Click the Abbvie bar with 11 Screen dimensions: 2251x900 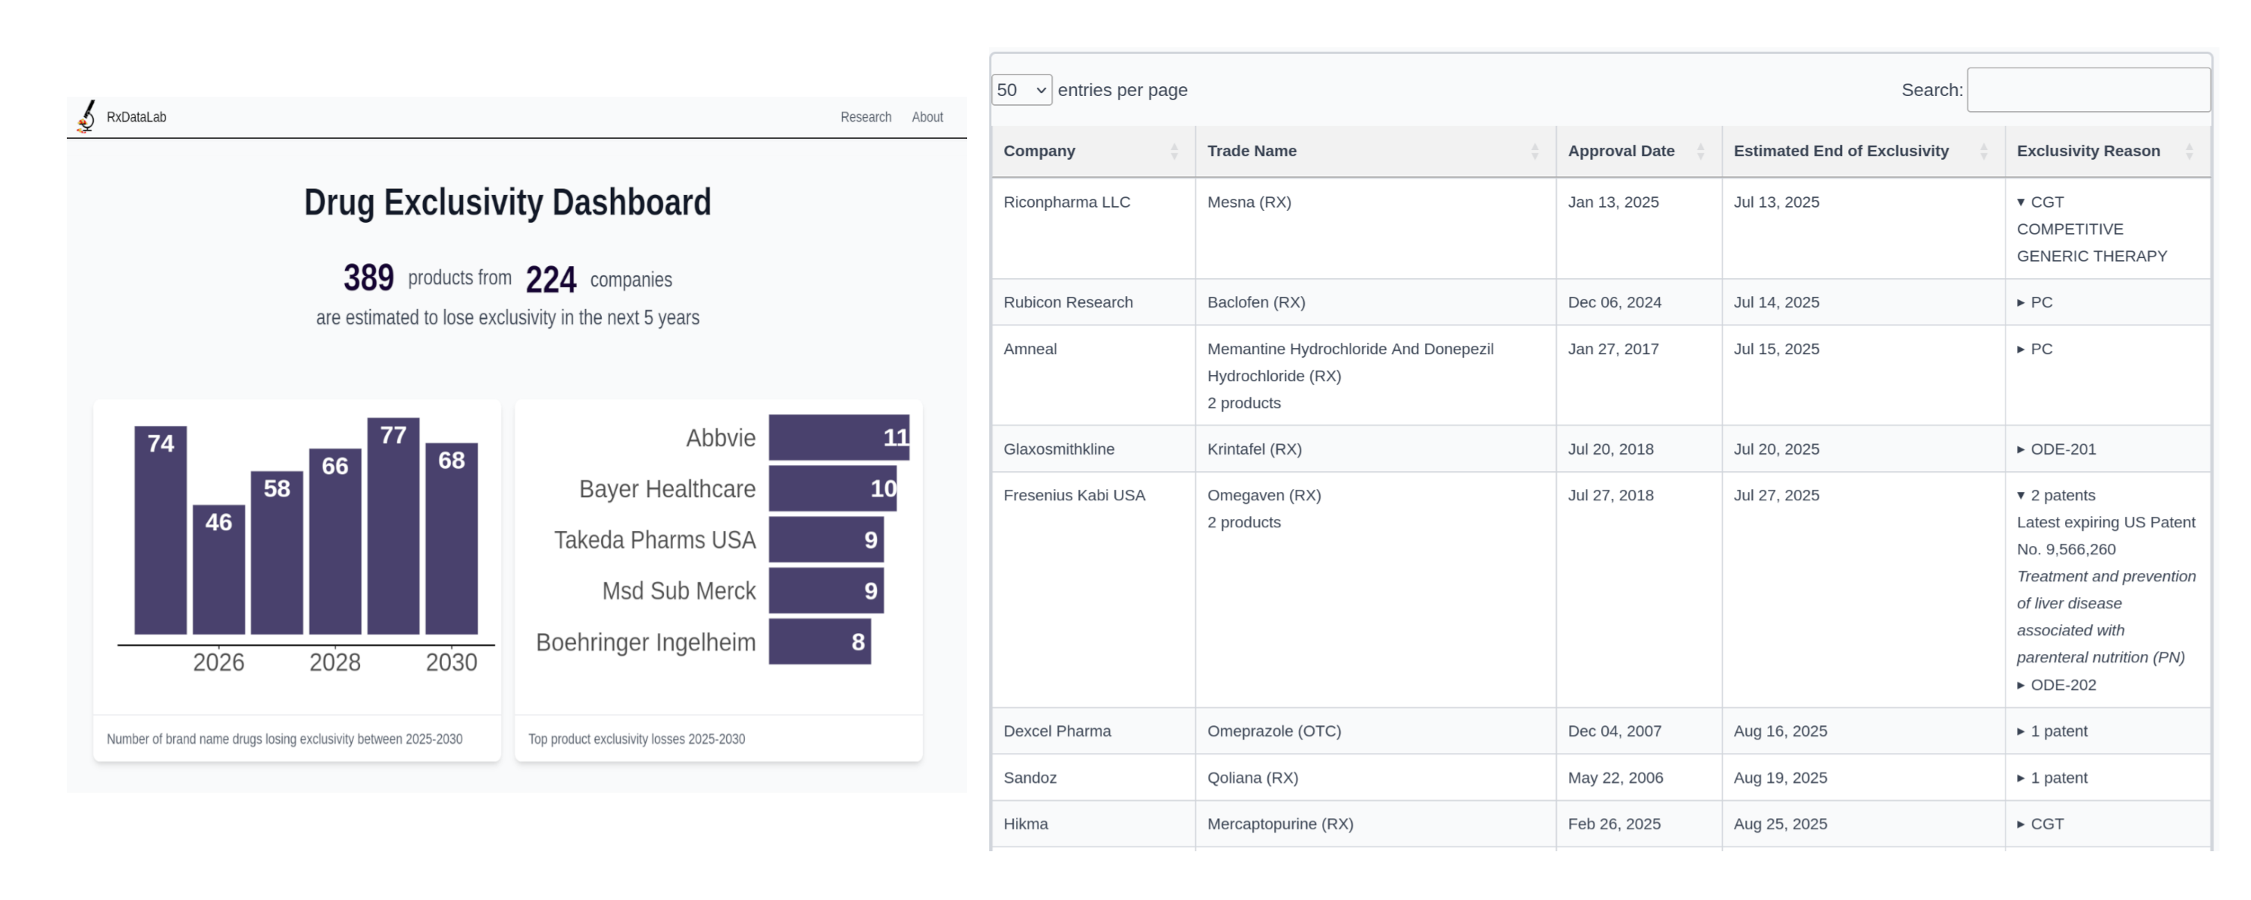point(839,438)
